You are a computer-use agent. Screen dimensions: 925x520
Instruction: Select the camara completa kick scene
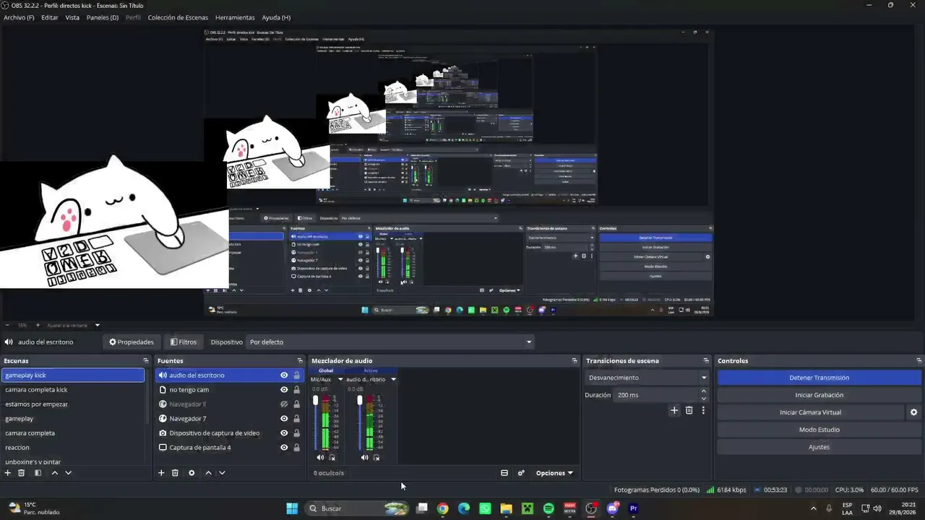[73, 390]
